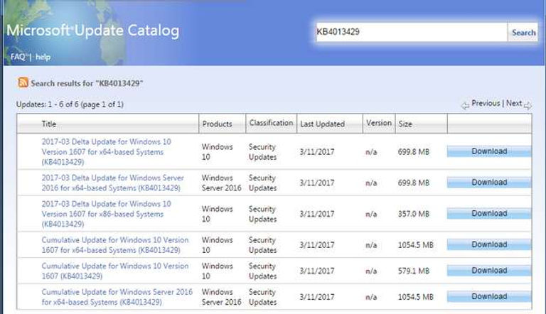Open the FAQ link
The height and width of the screenshot is (314, 546).
(18, 57)
